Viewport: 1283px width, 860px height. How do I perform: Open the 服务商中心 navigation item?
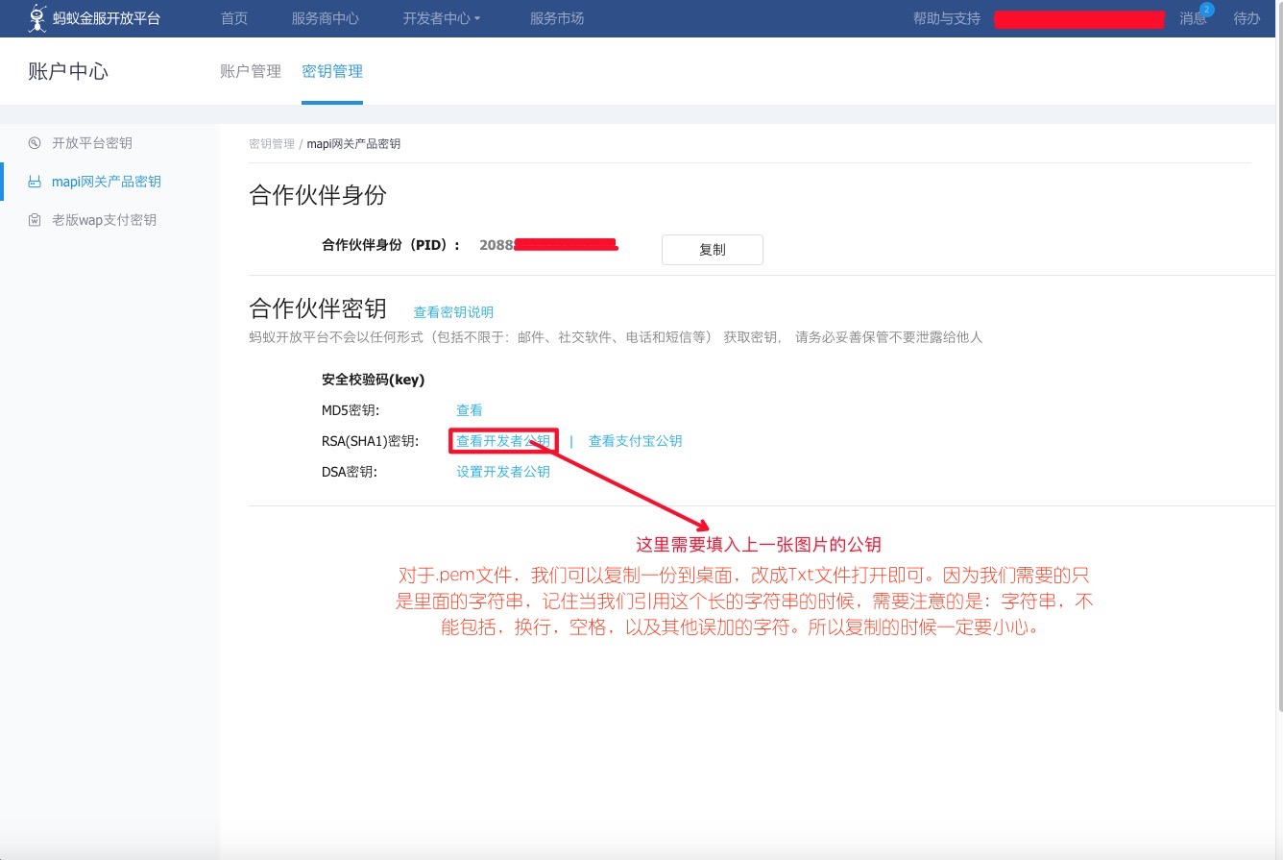326,18
